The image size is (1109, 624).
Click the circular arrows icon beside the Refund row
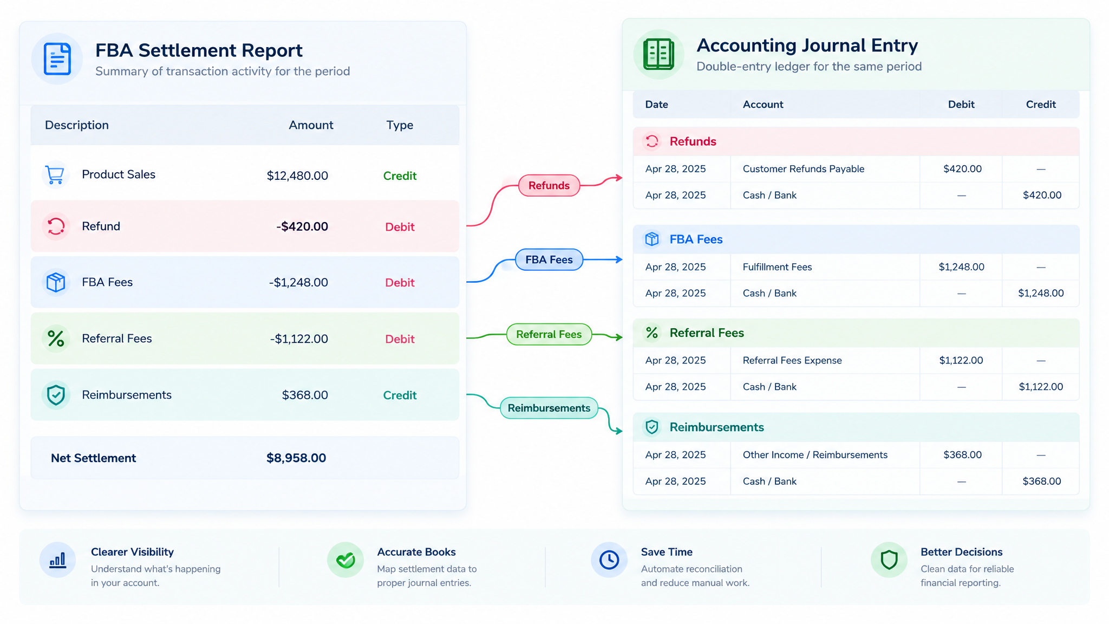click(56, 226)
